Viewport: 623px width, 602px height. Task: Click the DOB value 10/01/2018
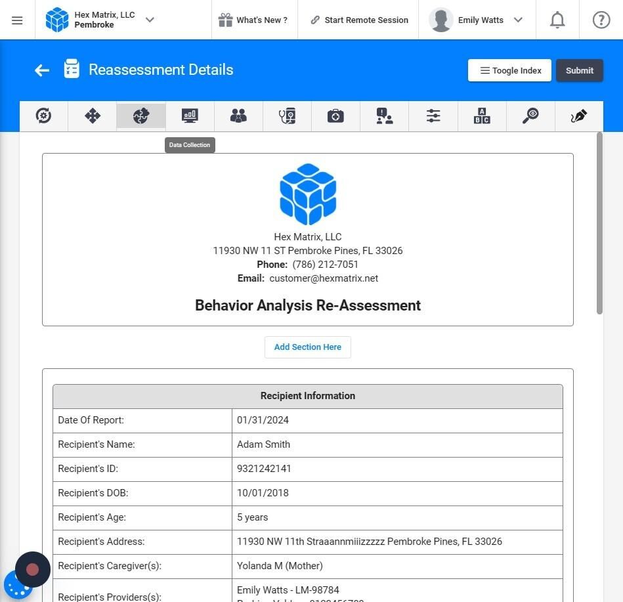coord(263,493)
